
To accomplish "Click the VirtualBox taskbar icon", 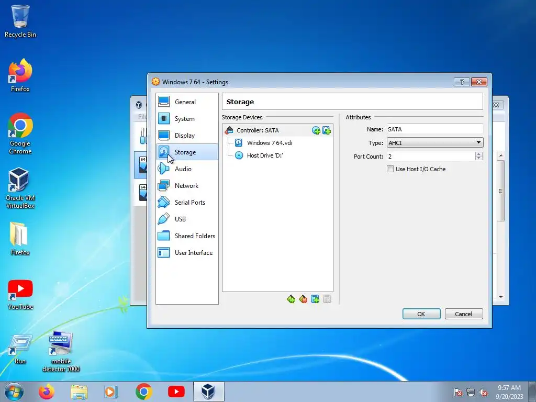I will pyautogui.click(x=208, y=392).
